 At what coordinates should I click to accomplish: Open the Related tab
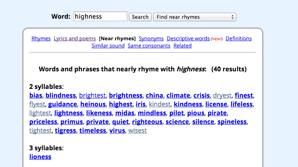(x=183, y=45)
